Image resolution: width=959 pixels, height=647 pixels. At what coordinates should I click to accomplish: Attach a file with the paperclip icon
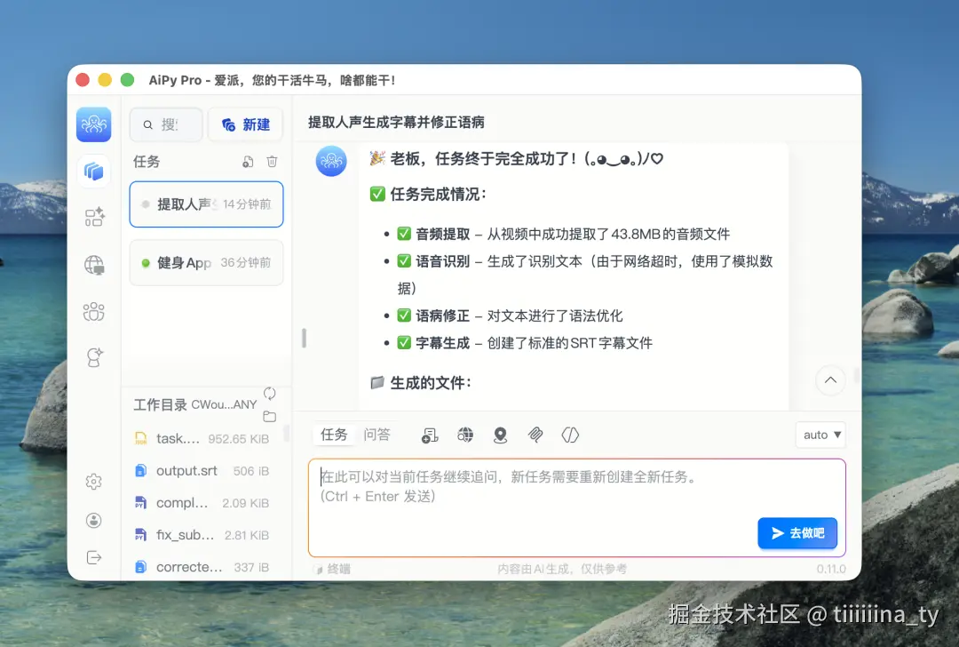click(x=535, y=435)
